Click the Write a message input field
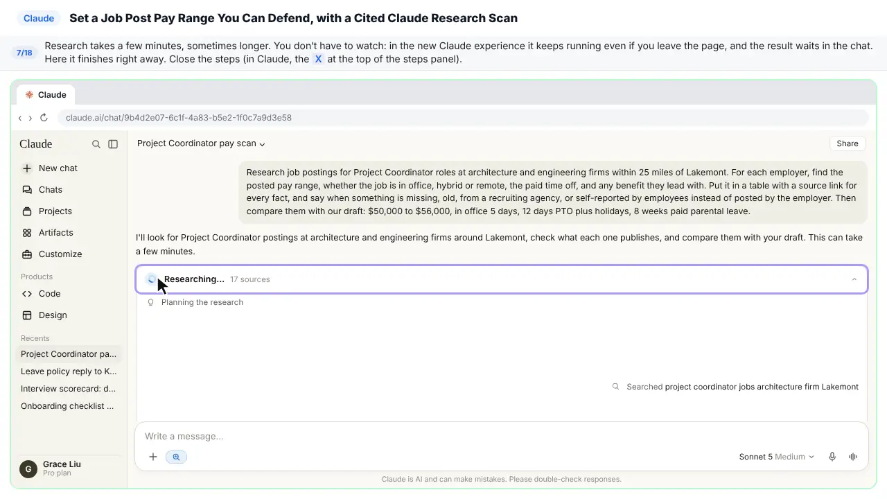 coord(501,436)
